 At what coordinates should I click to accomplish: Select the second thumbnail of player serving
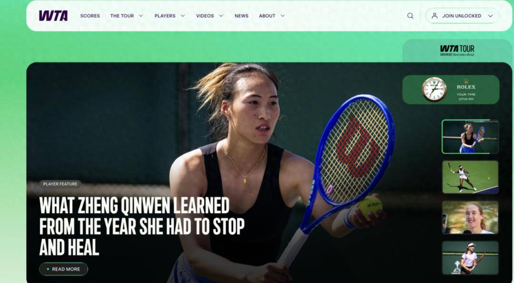tap(470, 177)
